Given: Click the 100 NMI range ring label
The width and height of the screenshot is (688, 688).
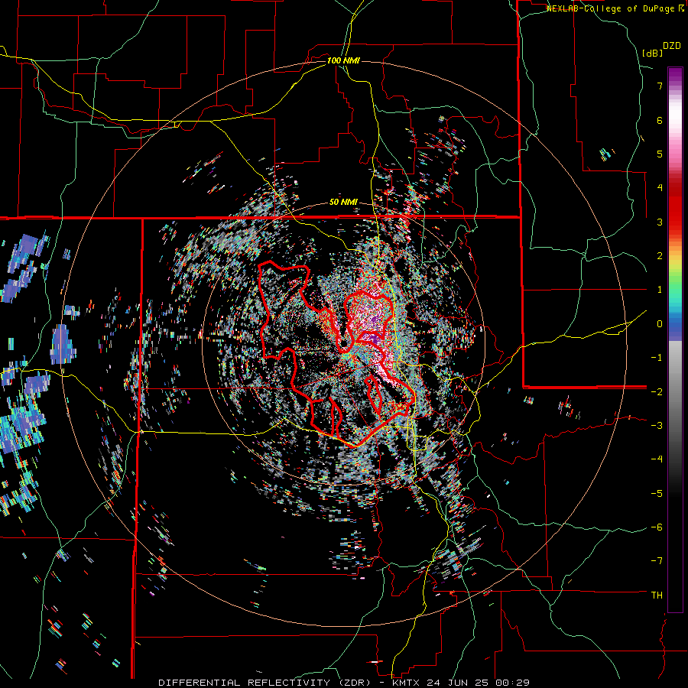Looking at the screenshot, I should tap(343, 60).
